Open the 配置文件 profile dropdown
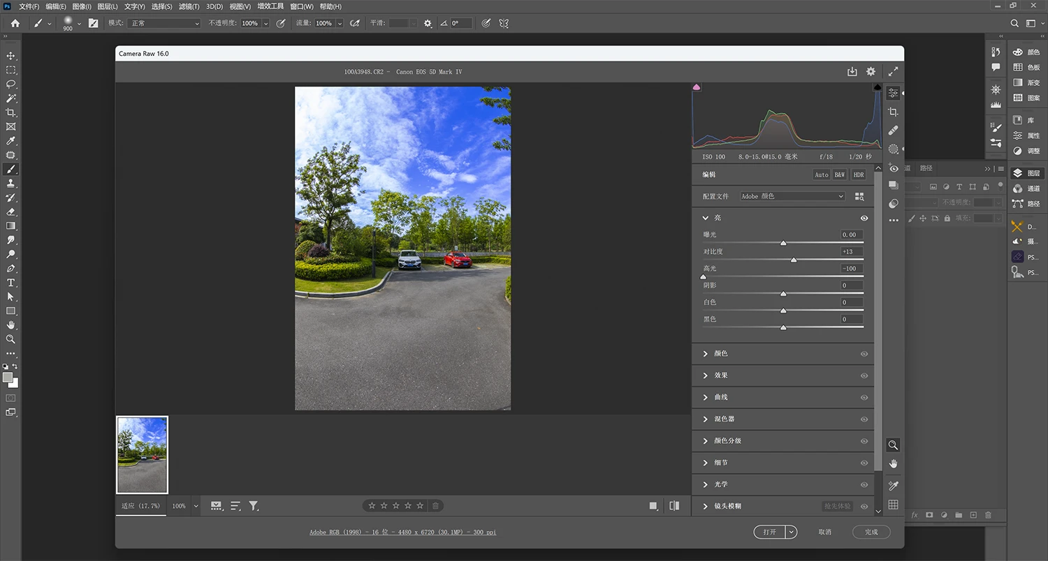 pos(792,197)
